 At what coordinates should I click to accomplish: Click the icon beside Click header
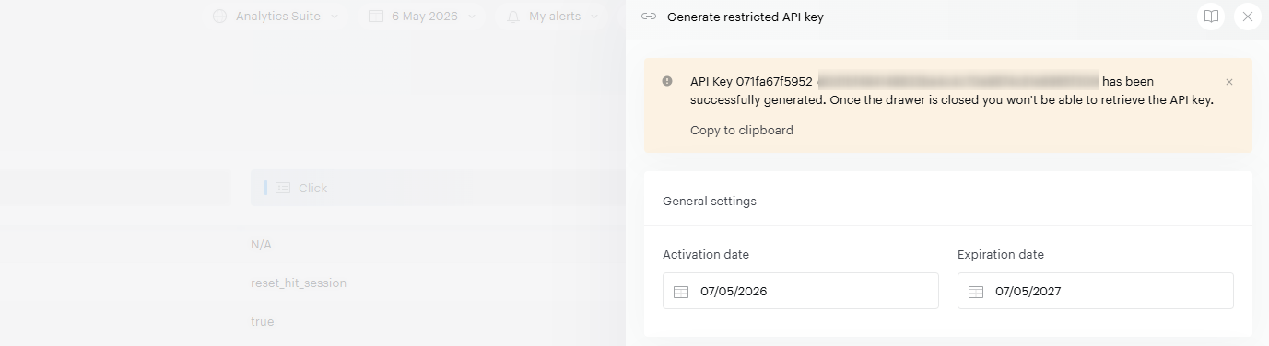(283, 188)
